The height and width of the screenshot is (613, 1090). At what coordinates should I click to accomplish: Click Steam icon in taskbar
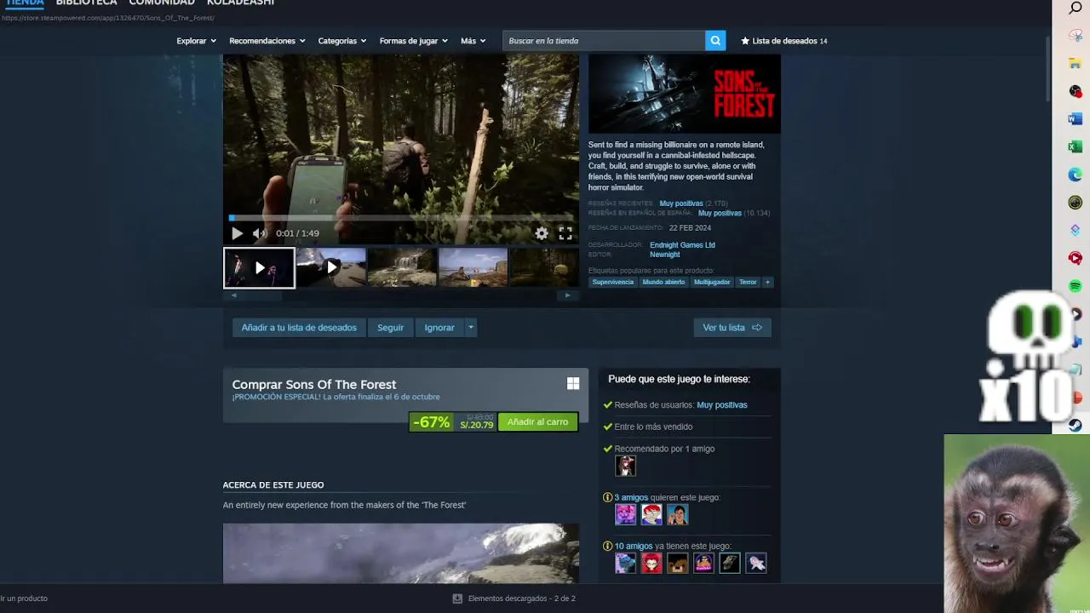click(1076, 425)
